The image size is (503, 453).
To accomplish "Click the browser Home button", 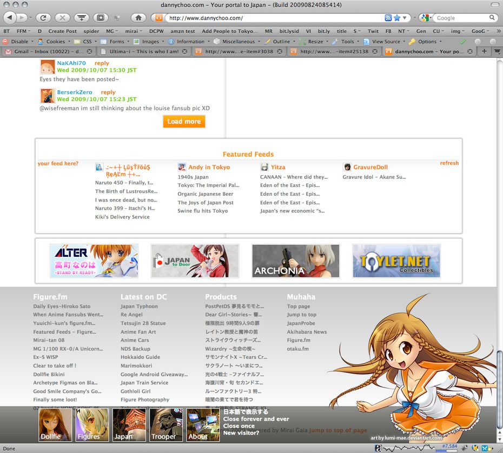I will coord(138,18).
